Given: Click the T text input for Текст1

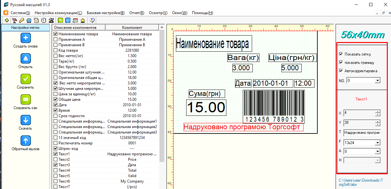Looking at the screenshot, I should [362, 132].
